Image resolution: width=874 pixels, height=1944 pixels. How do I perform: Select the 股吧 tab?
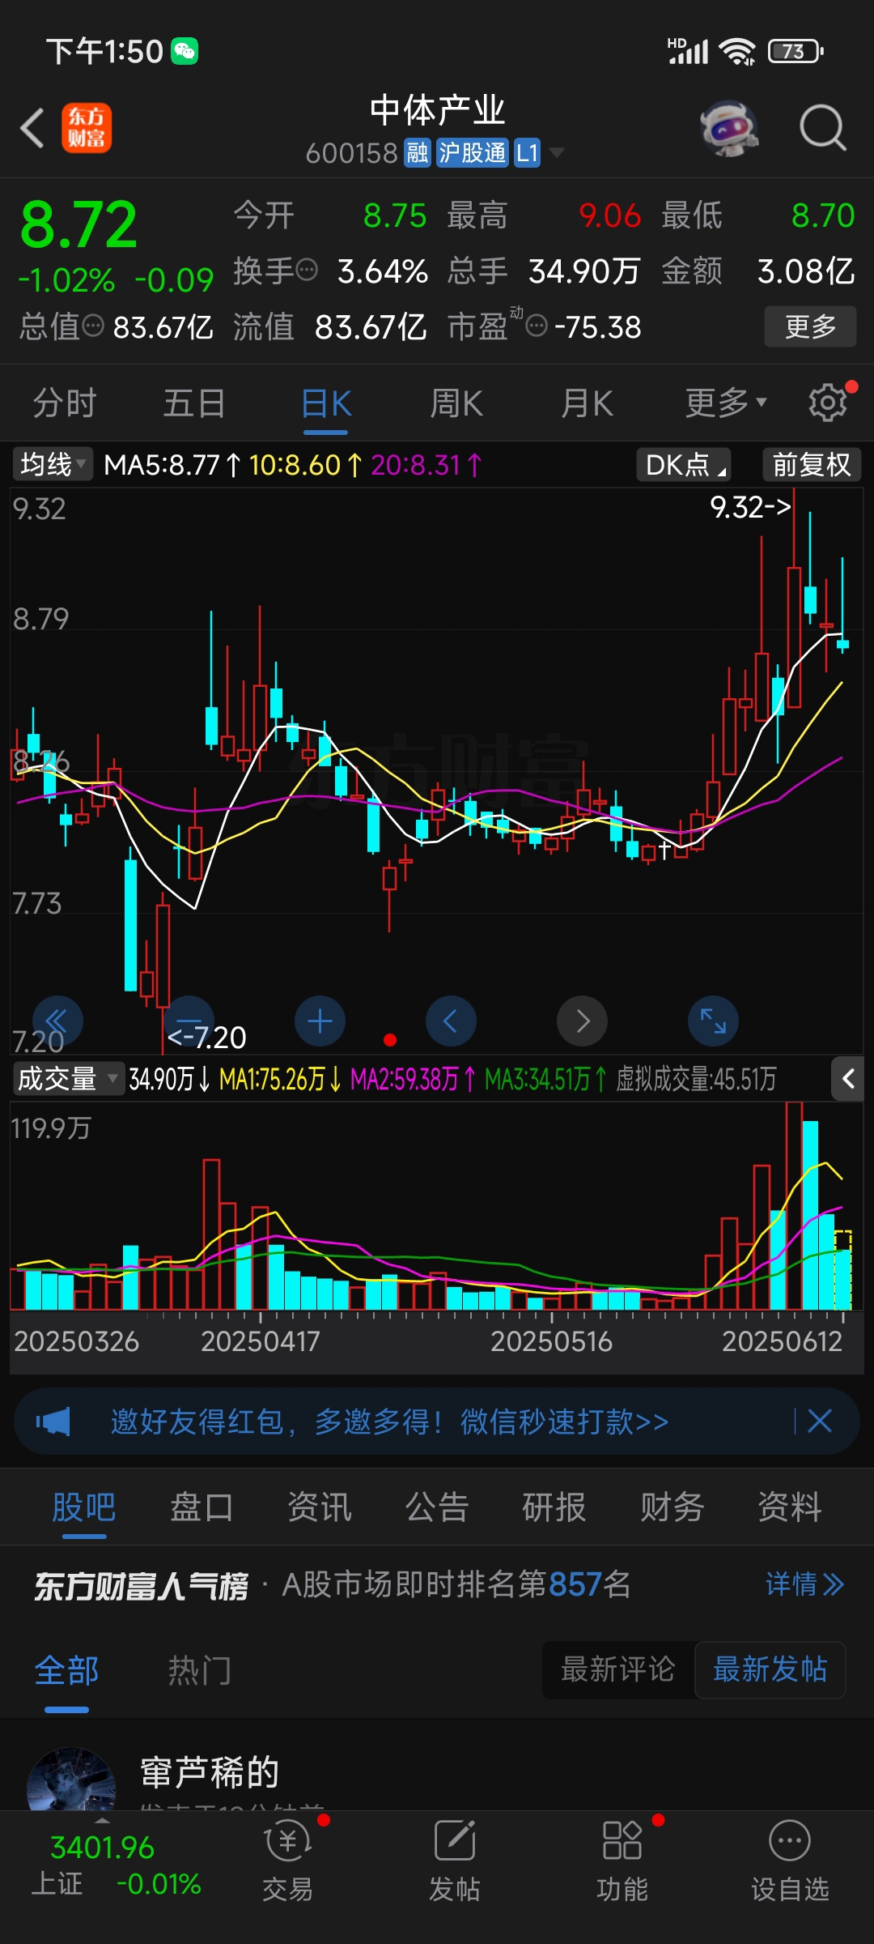point(84,1507)
